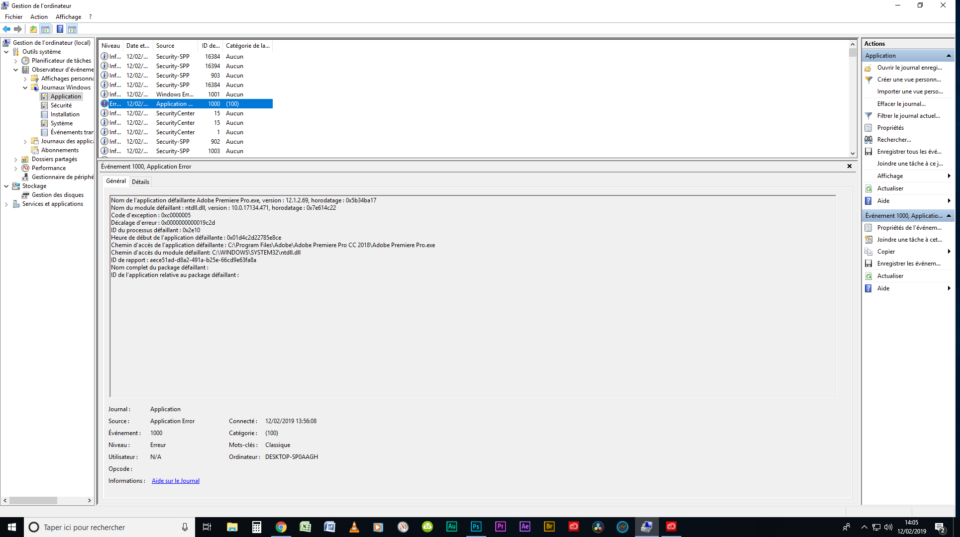The width and height of the screenshot is (960, 537).
Task: Select Système log in tree
Action: [61, 123]
